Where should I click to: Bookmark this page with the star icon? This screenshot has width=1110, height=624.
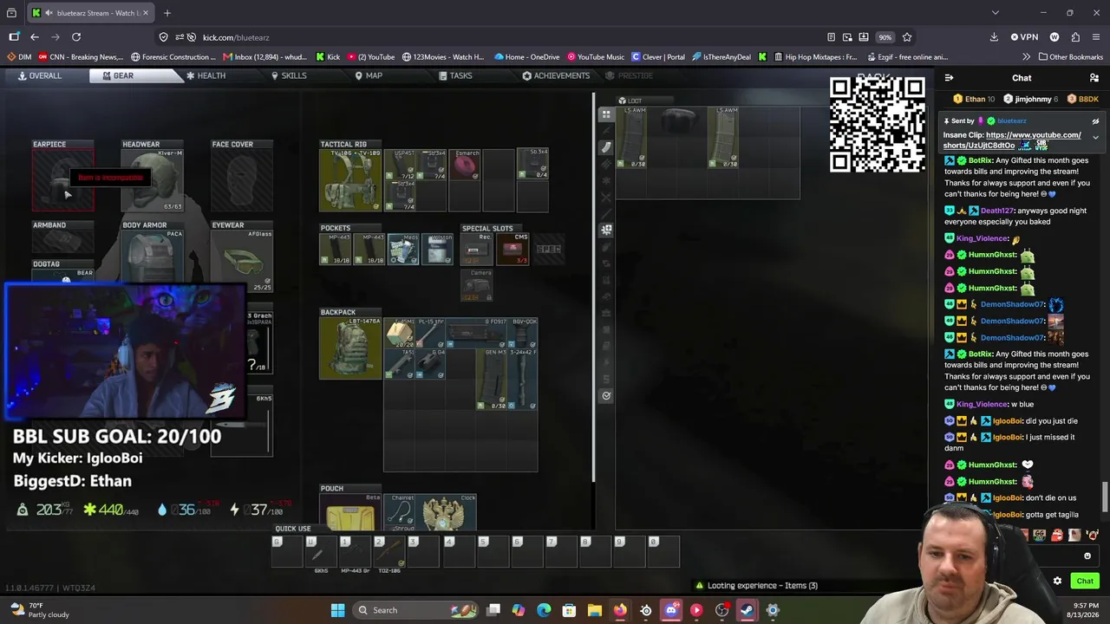click(907, 37)
